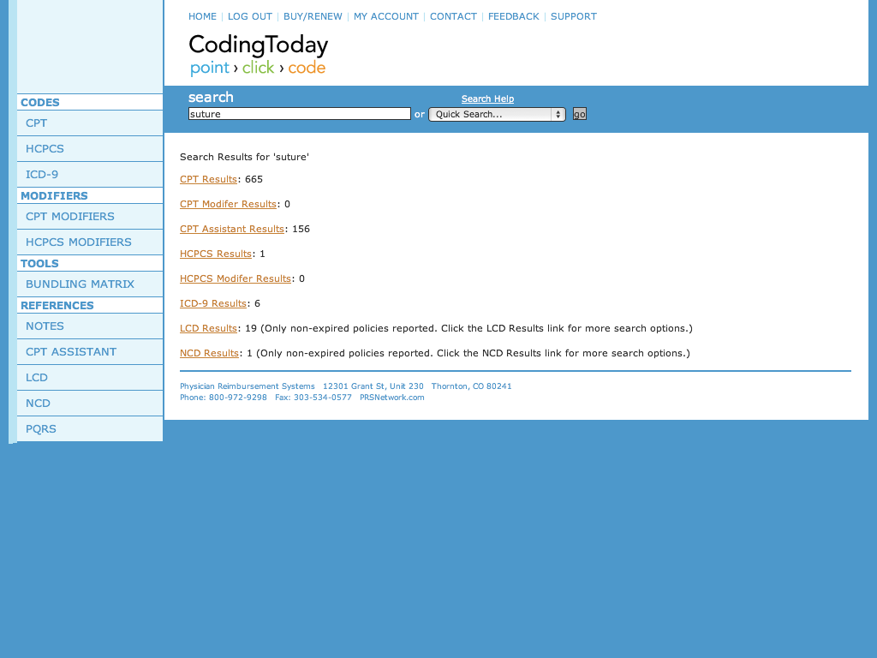Go to MY ACCOUNT
This screenshot has height=658, width=877.
click(386, 17)
